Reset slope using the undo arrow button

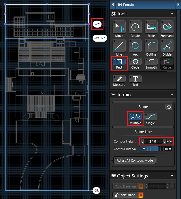pos(169,107)
